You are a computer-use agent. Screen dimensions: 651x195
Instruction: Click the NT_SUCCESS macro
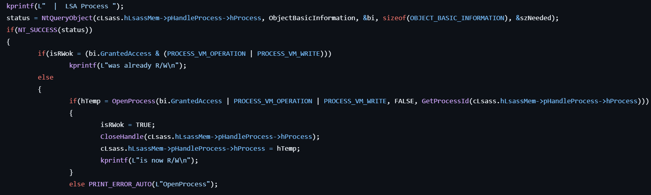38,30
